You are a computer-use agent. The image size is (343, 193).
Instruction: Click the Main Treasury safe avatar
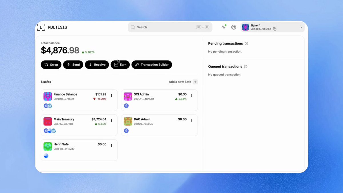48,121
